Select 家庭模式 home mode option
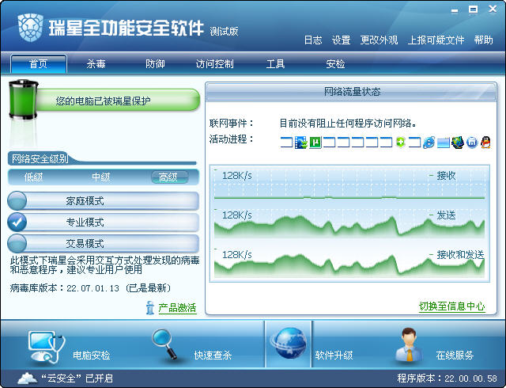This screenshot has width=506, height=388. pyautogui.click(x=104, y=201)
